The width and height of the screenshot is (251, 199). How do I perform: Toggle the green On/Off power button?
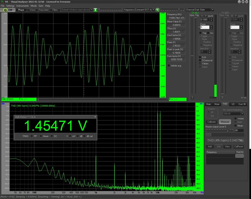(8, 10)
